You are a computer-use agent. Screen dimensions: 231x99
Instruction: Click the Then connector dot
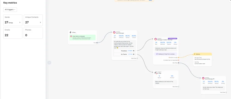tap(97, 43)
